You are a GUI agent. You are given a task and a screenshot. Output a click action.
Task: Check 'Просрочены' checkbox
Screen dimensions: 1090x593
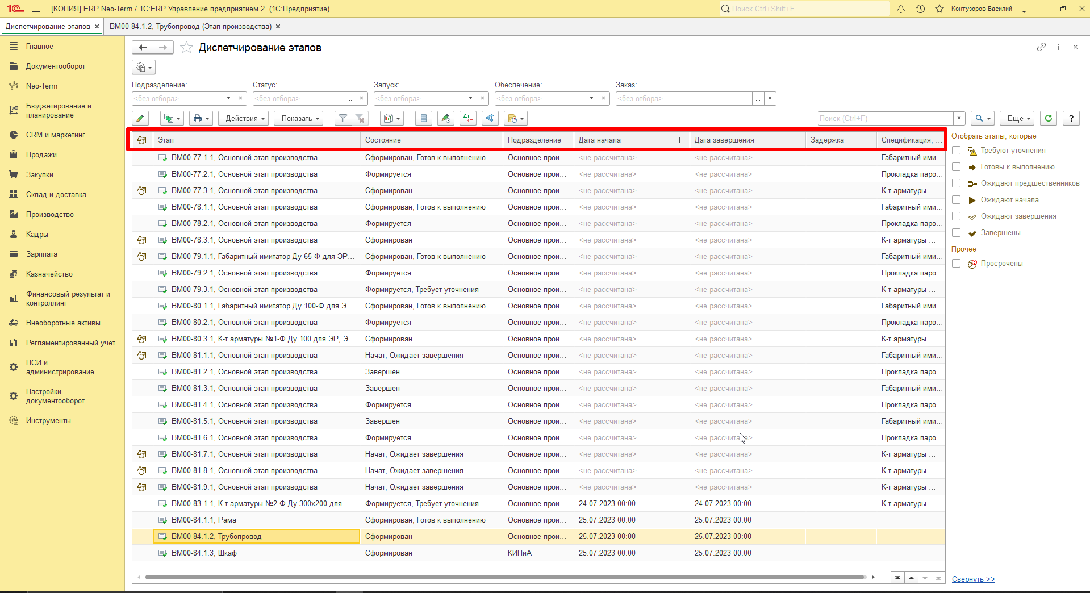coord(957,264)
